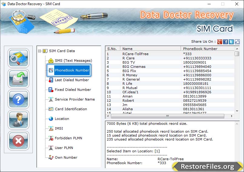Collapse the SIM Card Data tree node
This screenshot has height=172, width=244.
point(40,51)
